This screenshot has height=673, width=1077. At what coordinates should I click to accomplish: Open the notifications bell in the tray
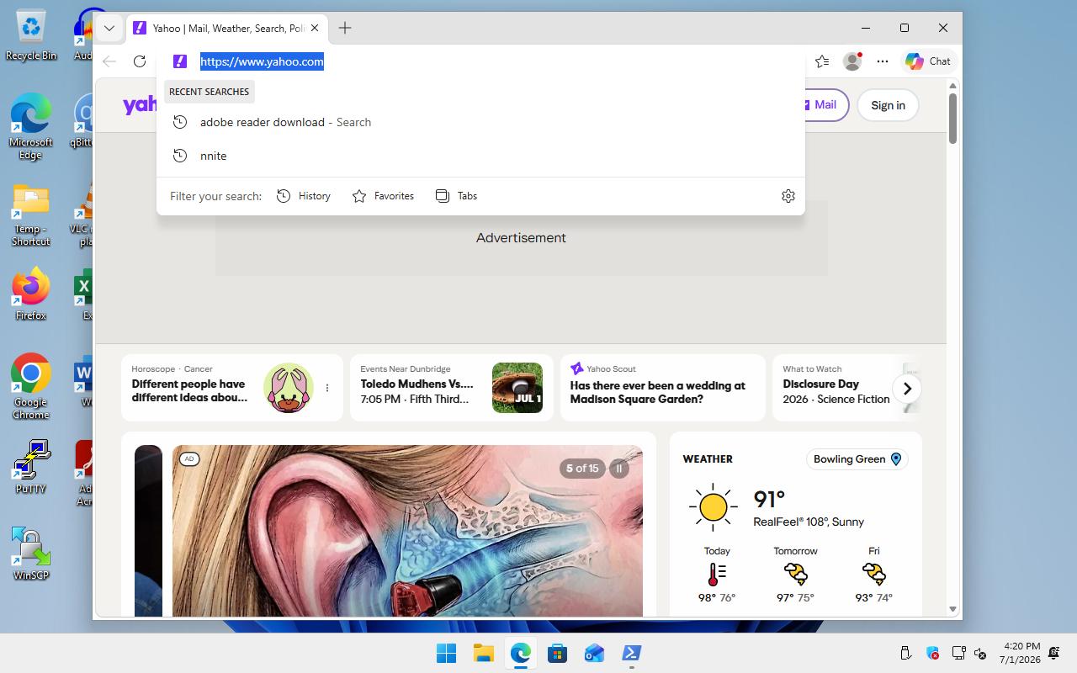[x=1054, y=653]
